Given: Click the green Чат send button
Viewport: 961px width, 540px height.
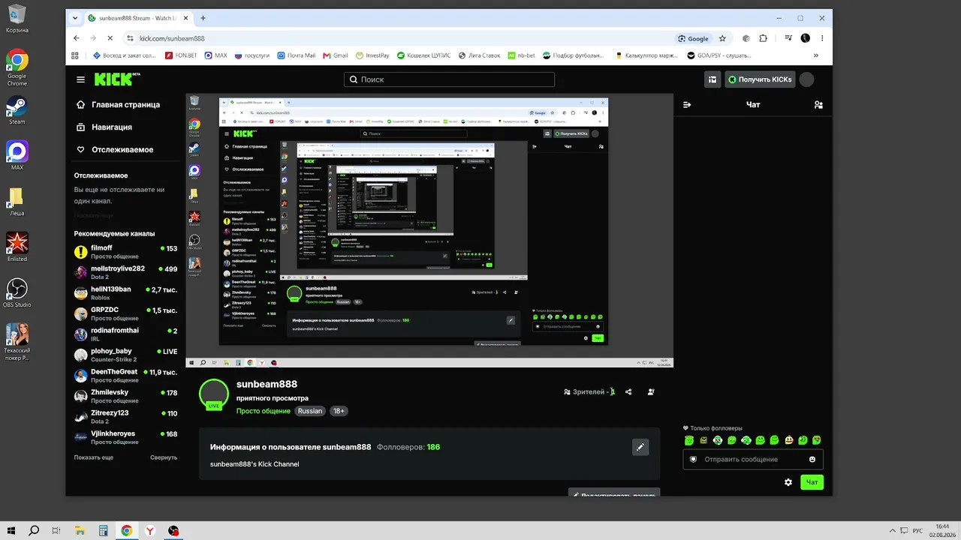Looking at the screenshot, I should pos(812,482).
